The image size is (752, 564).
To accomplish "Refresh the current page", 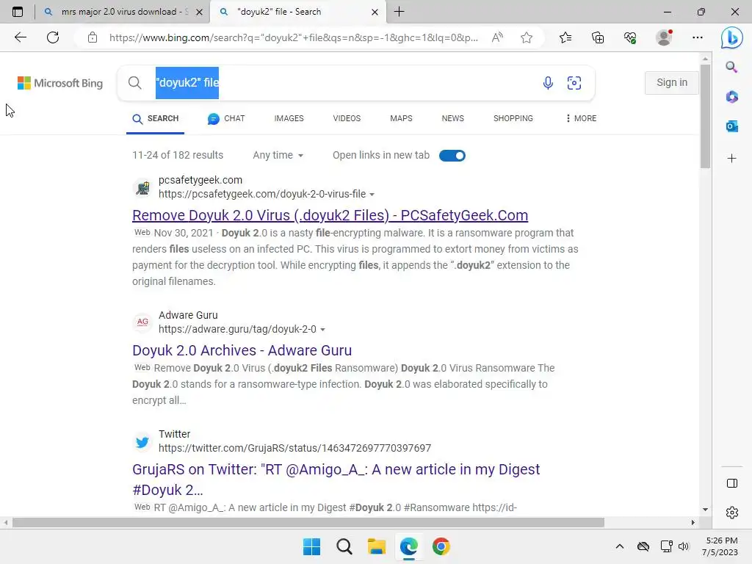I will (53, 37).
